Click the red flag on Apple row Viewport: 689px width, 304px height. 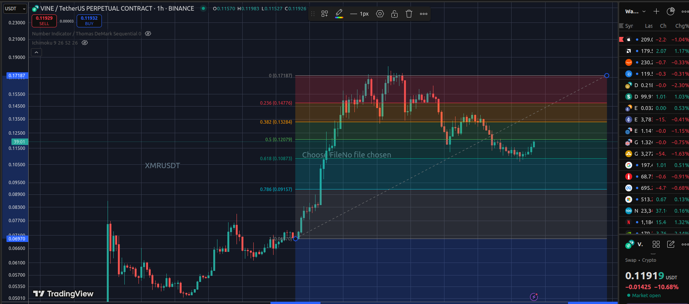[x=621, y=40]
